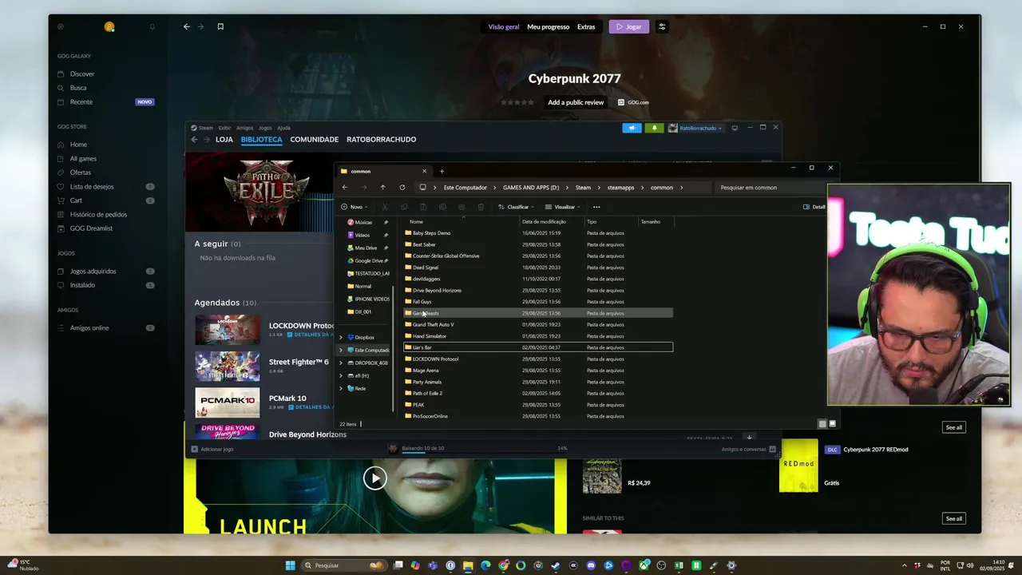This screenshot has width=1022, height=575.
Task: Click Steam green notifications bell
Action: [x=654, y=128]
